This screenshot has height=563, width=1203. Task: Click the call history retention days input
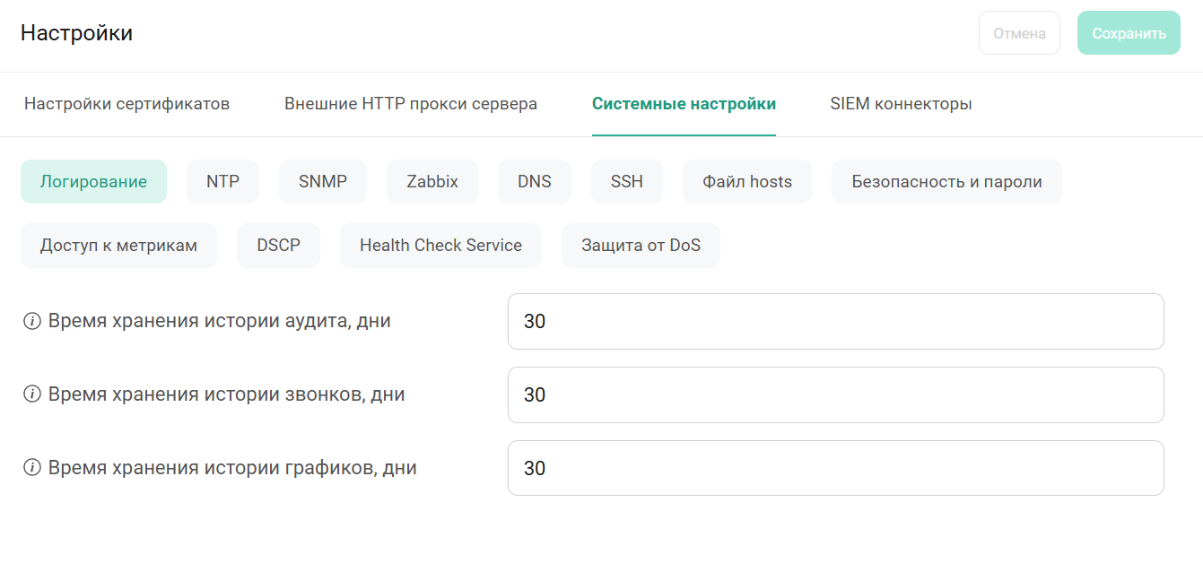pos(835,394)
